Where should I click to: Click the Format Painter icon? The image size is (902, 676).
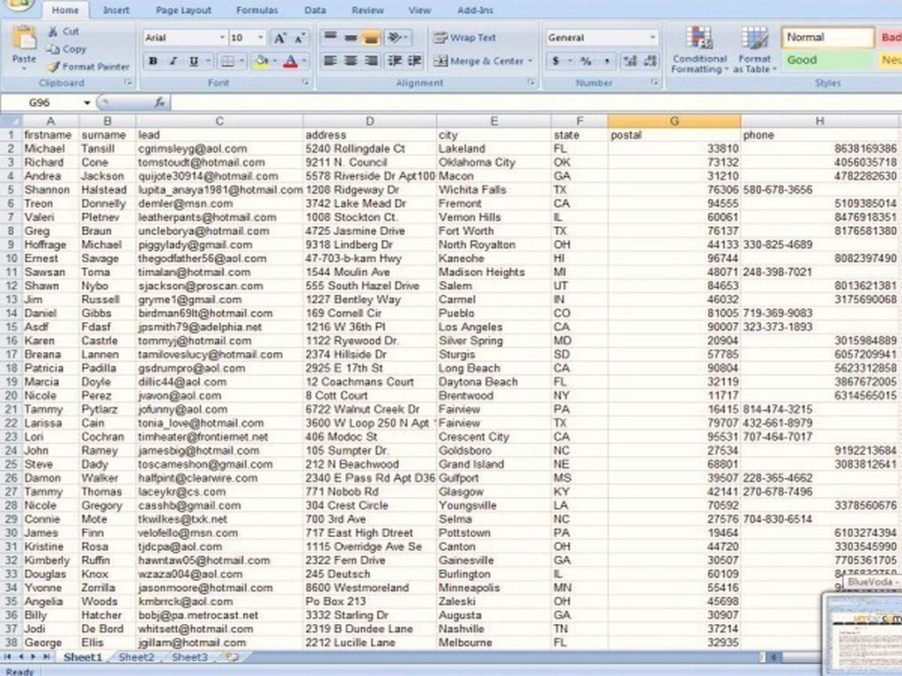point(53,67)
